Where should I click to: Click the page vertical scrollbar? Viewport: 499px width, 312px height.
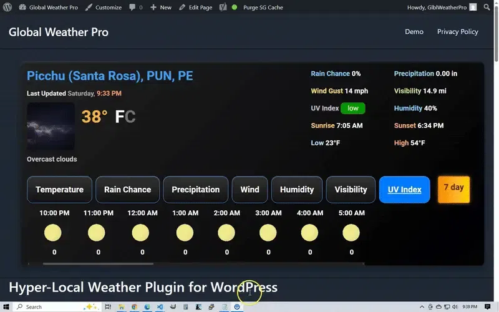pos(496,34)
